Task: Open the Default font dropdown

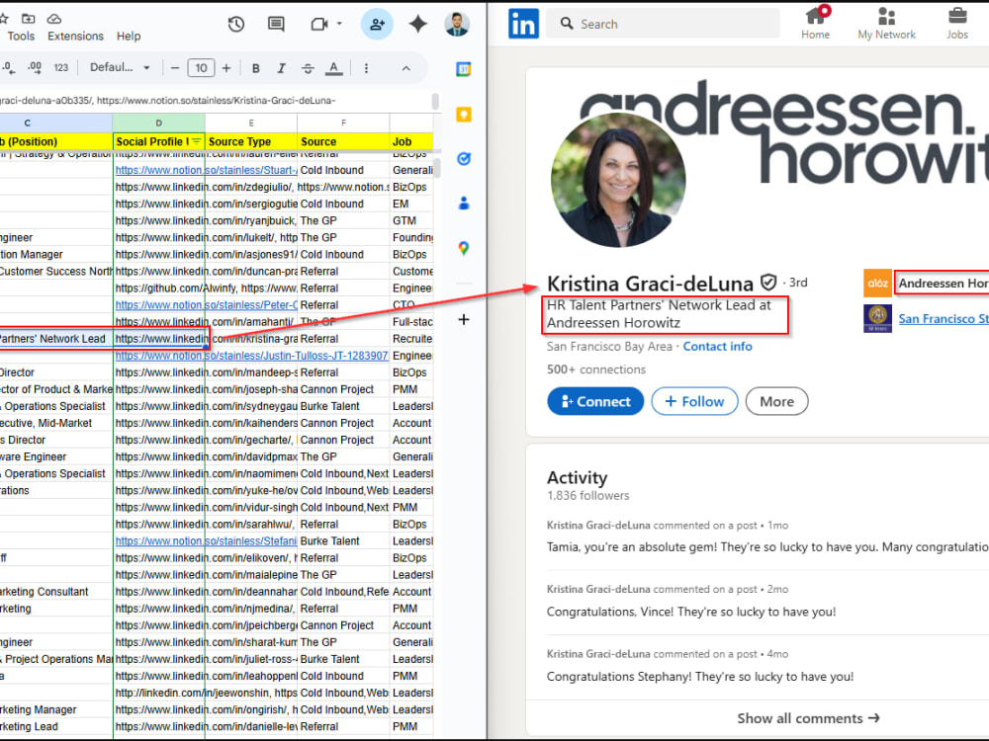Action: [120, 67]
